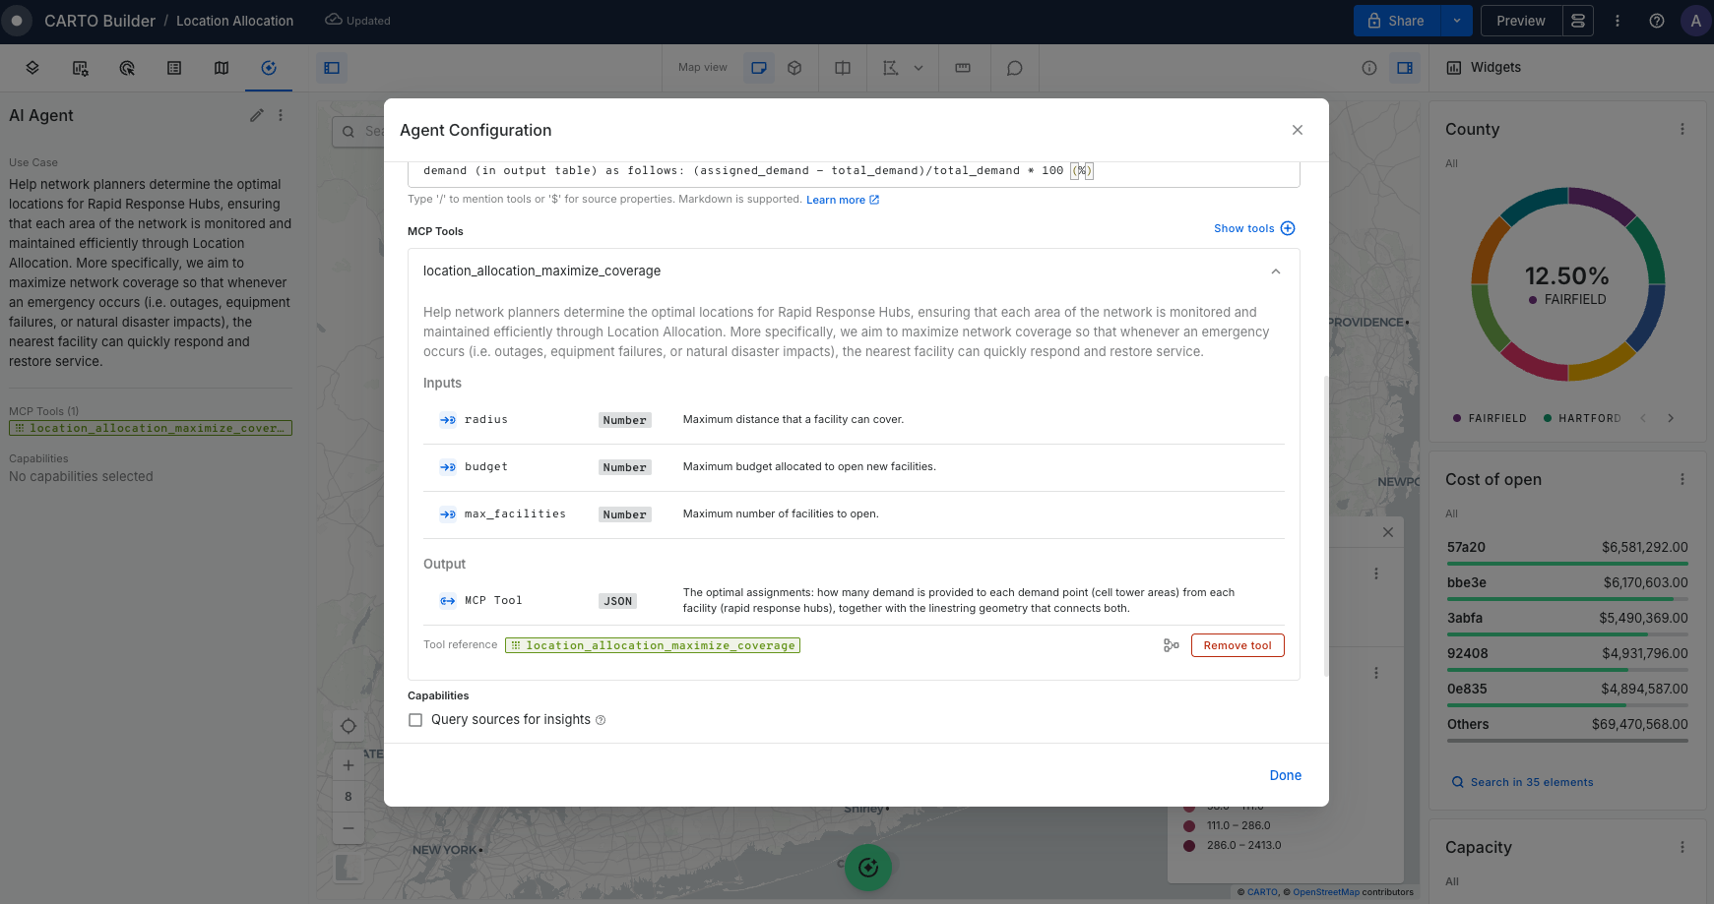Expand the feature selection tool dropdown
The height and width of the screenshot is (904, 1714).
(919, 68)
